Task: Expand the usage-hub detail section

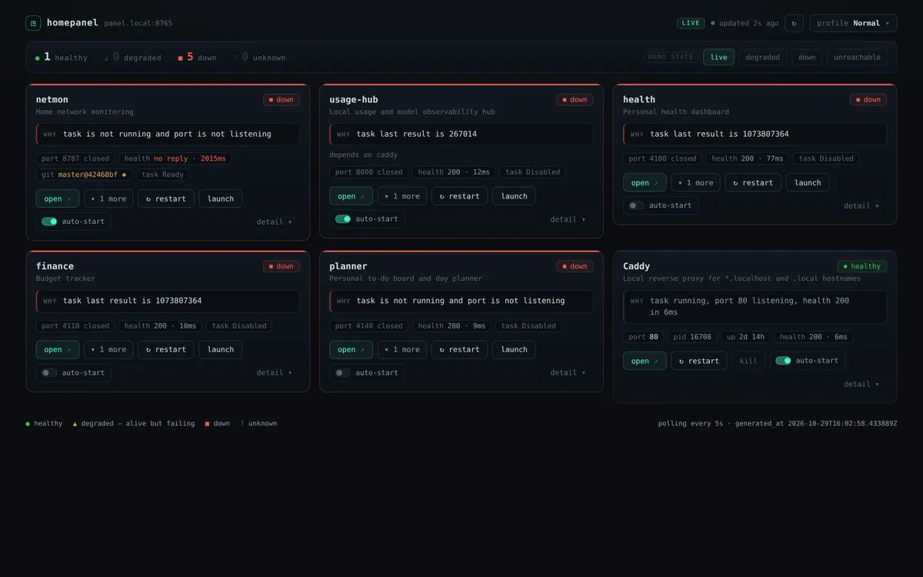Action: coord(568,219)
